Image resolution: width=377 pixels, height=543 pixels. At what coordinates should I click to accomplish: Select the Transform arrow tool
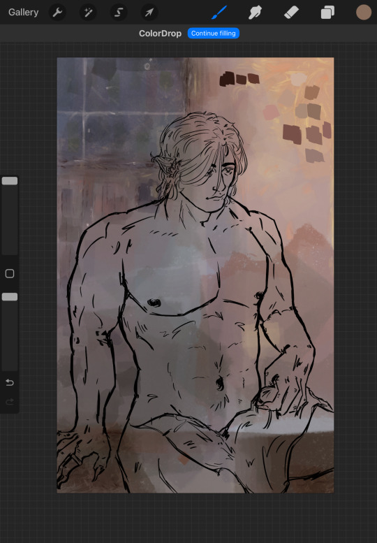[x=149, y=13]
